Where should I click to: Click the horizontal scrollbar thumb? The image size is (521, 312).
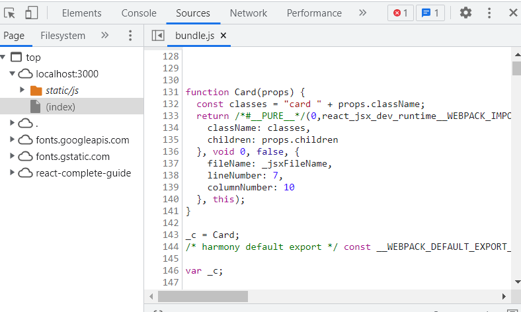[x=203, y=296]
